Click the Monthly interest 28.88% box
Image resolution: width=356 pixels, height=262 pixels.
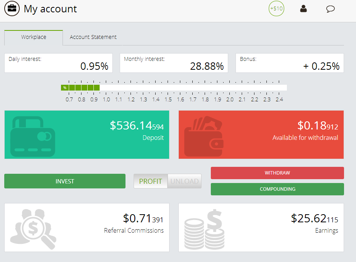[174, 63]
